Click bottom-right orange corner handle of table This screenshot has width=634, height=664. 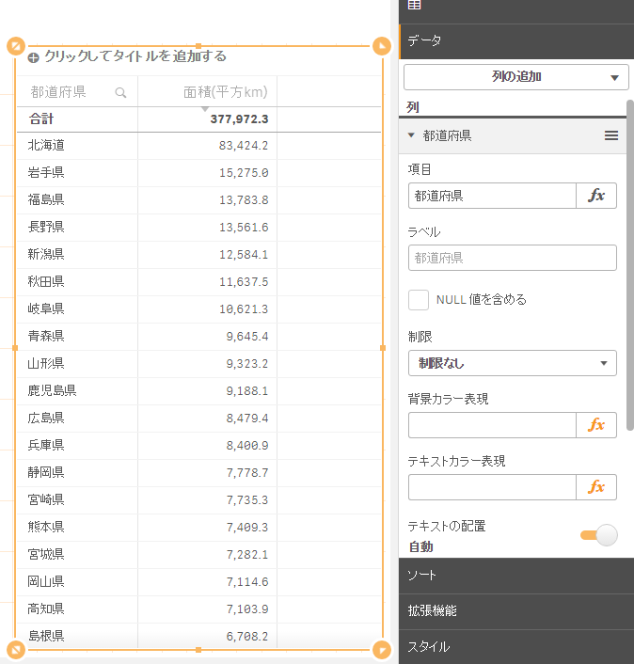point(382,649)
